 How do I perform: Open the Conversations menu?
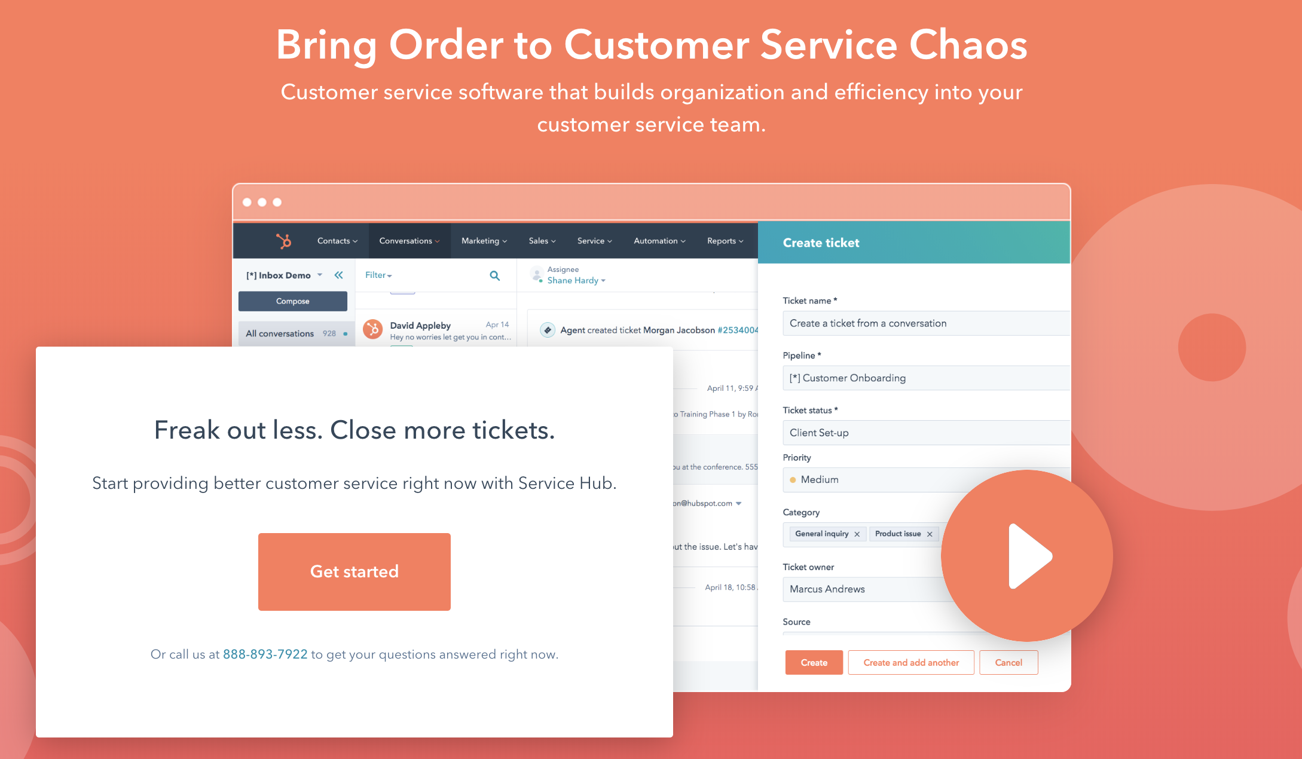(x=407, y=240)
